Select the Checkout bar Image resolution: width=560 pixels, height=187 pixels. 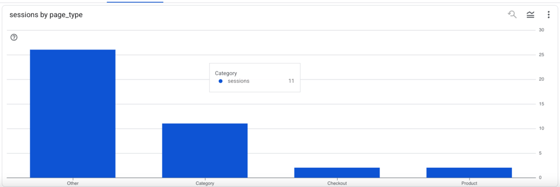click(x=337, y=173)
